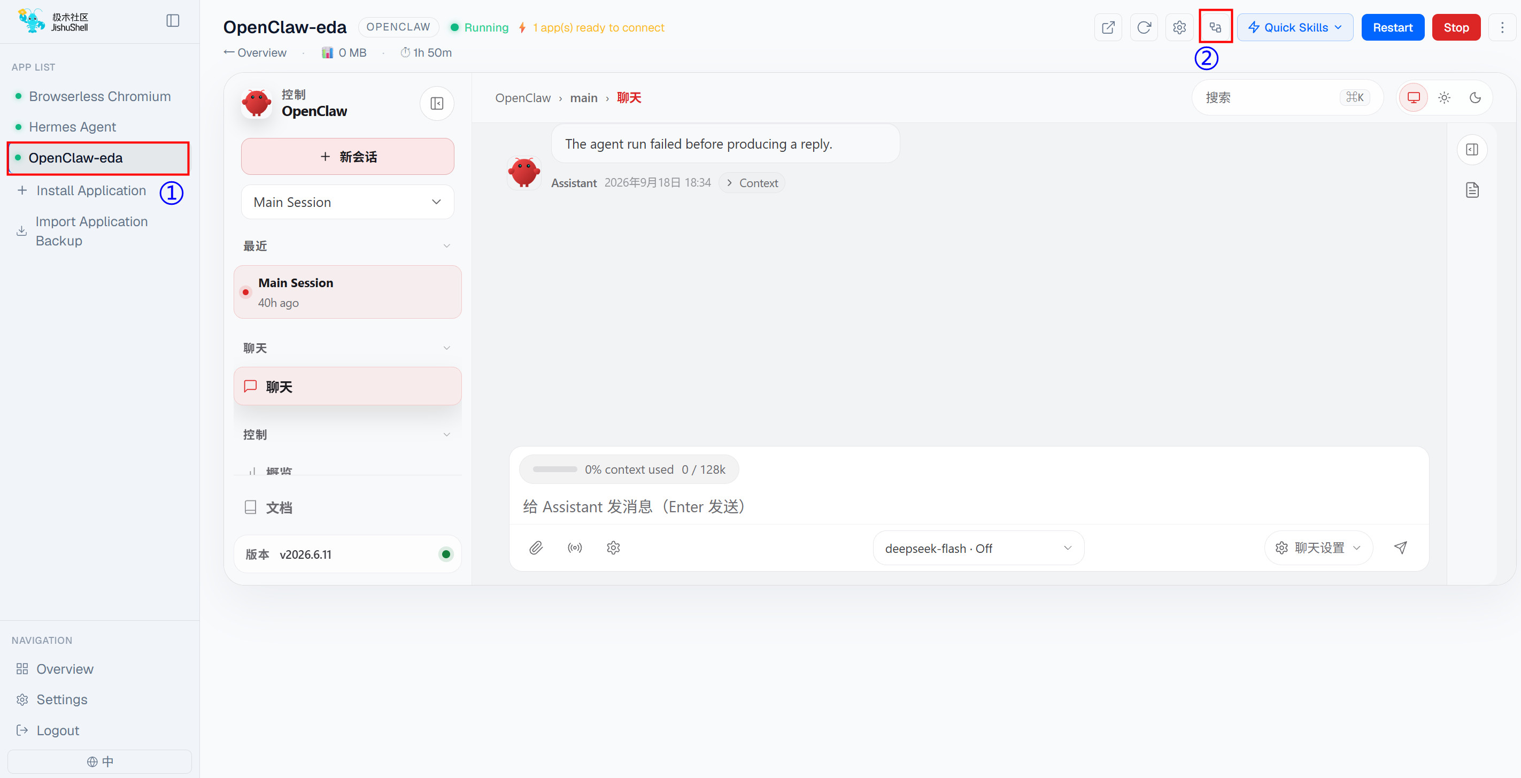The width and height of the screenshot is (1521, 778).
Task: Switch to dark theme moon icon
Action: point(1475,97)
